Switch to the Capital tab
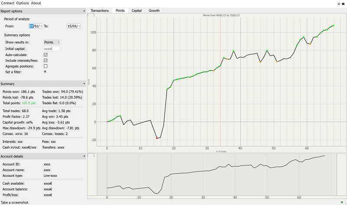Viewport: 347px width, 205px height. click(137, 10)
